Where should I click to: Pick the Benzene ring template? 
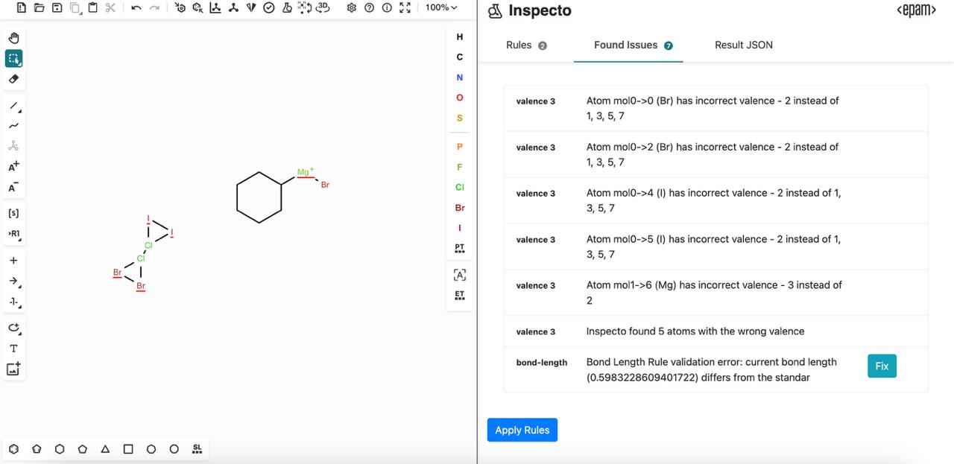coord(14,449)
